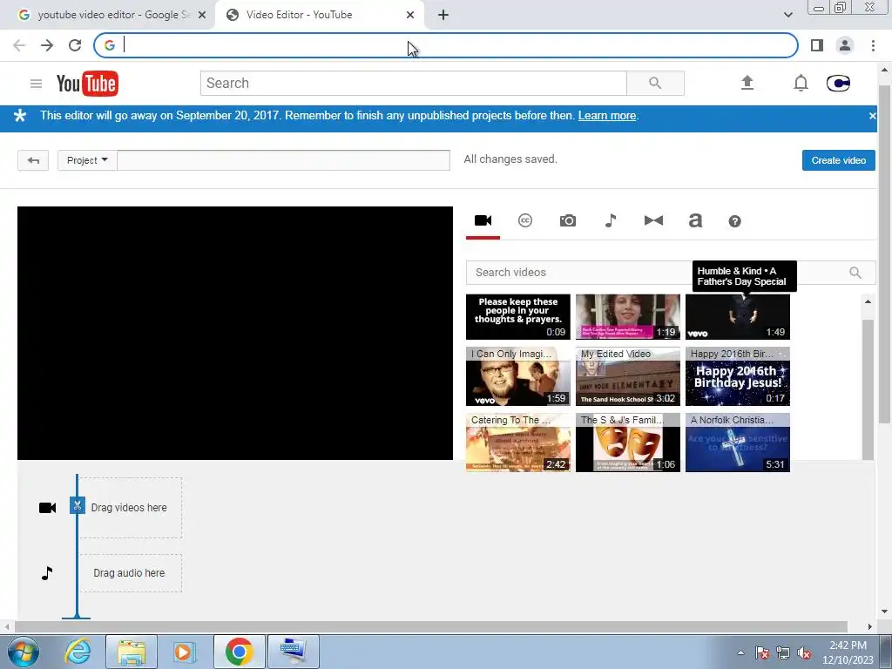Close the Video Editor - YouTube tab
This screenshot has height=669, width=892.
click(x=410, y=15)
